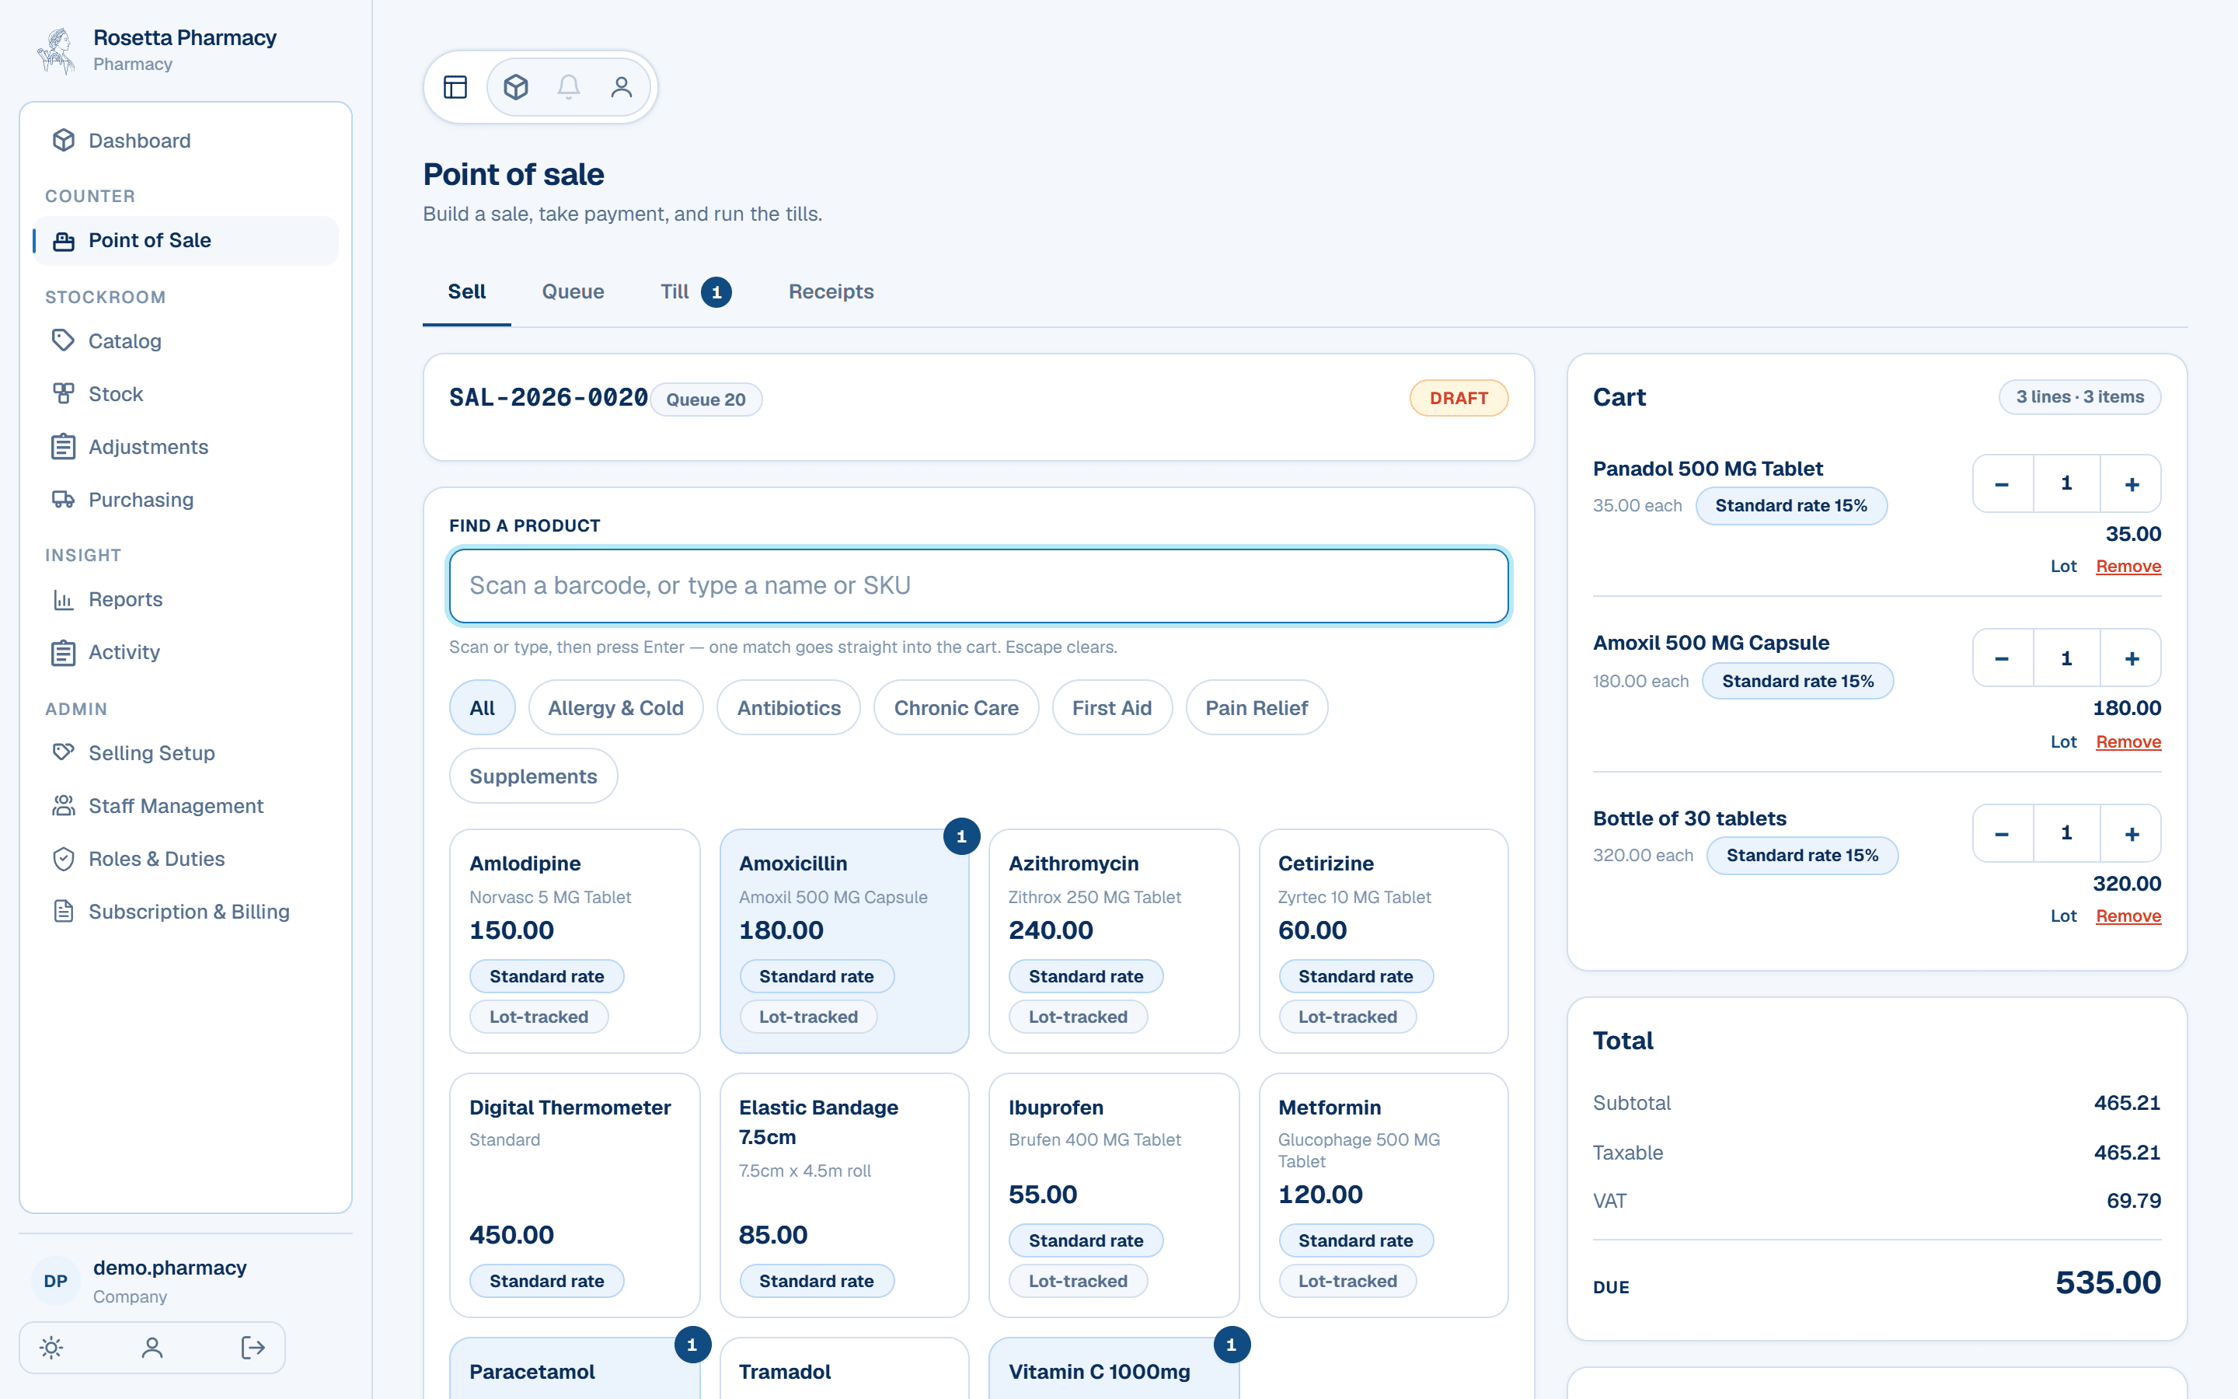Add Metformin to the cart

pos(1383,1195)
